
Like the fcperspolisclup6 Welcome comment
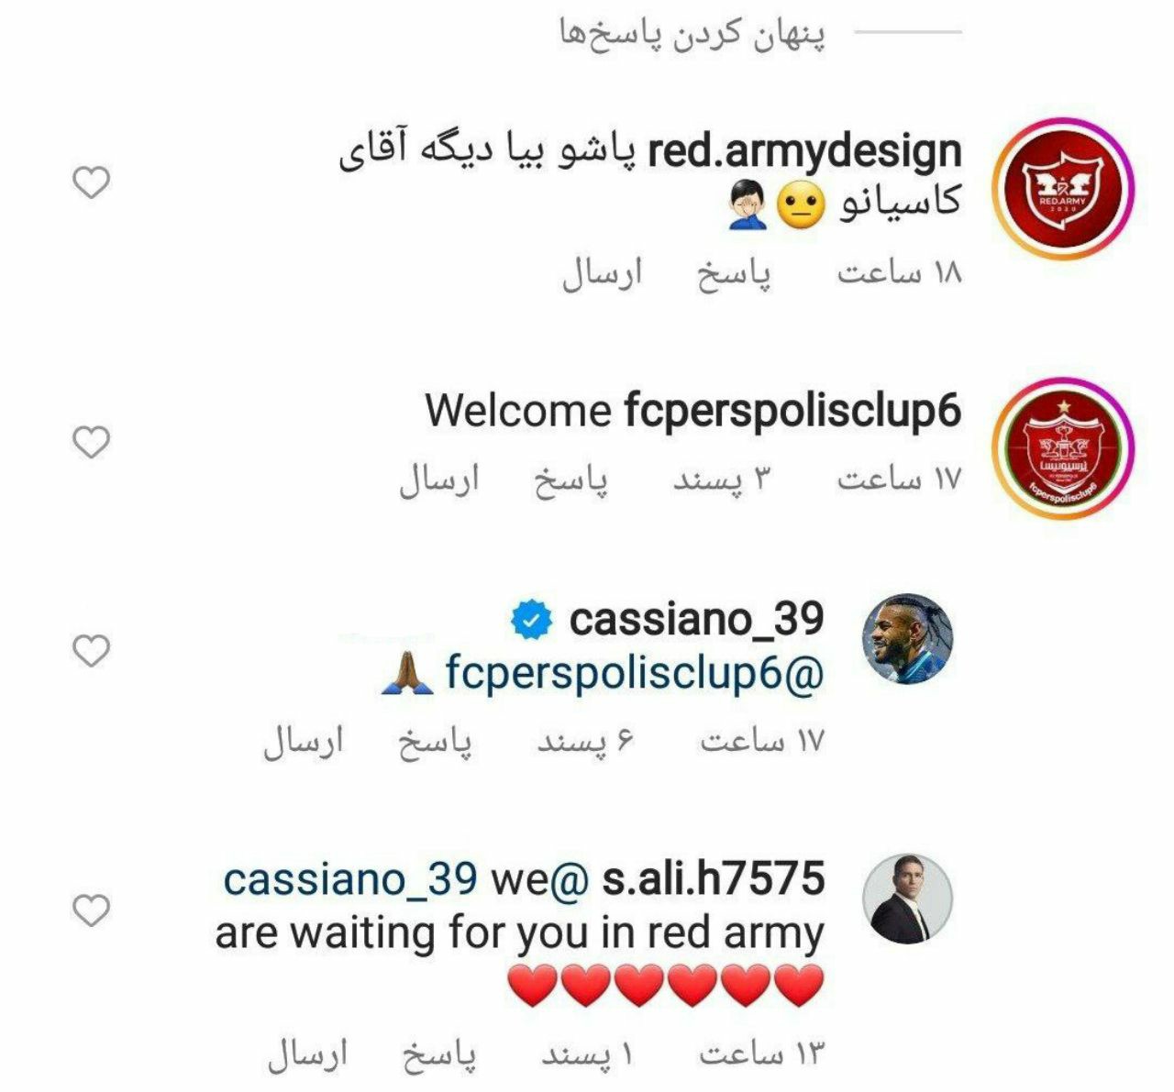(91, 442)
